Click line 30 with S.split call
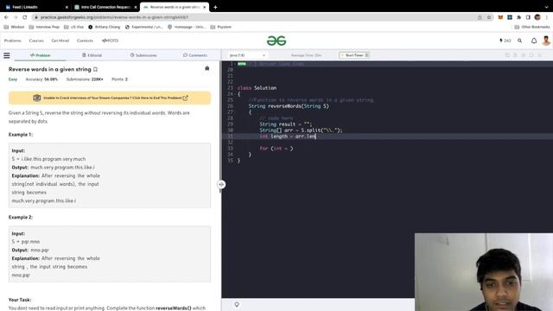The image size is (553, 311). (301, 130)
